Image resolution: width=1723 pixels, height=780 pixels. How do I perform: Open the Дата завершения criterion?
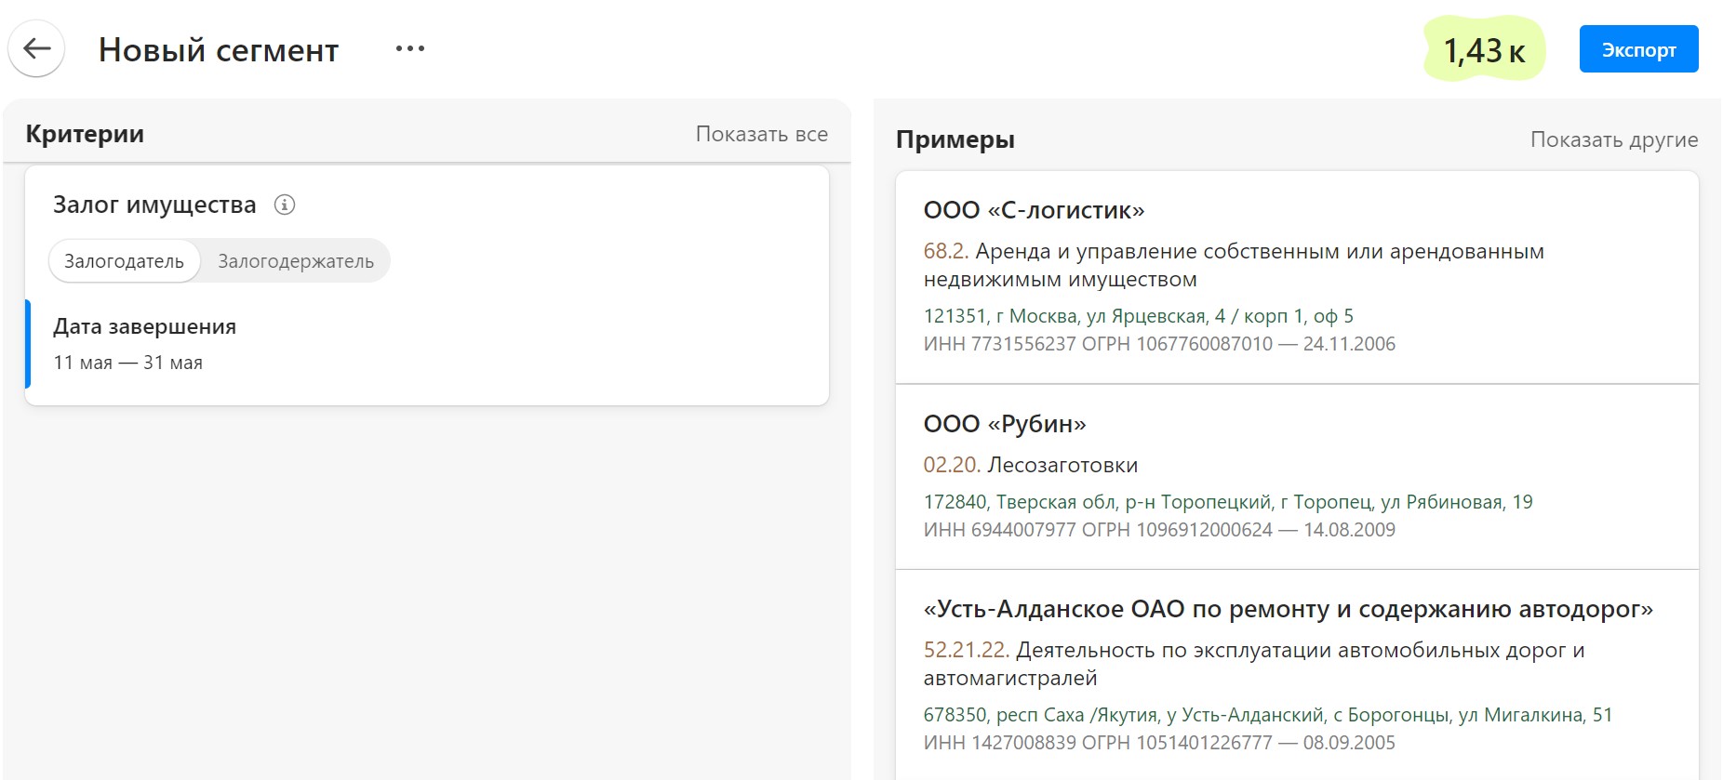pos(144,326)
